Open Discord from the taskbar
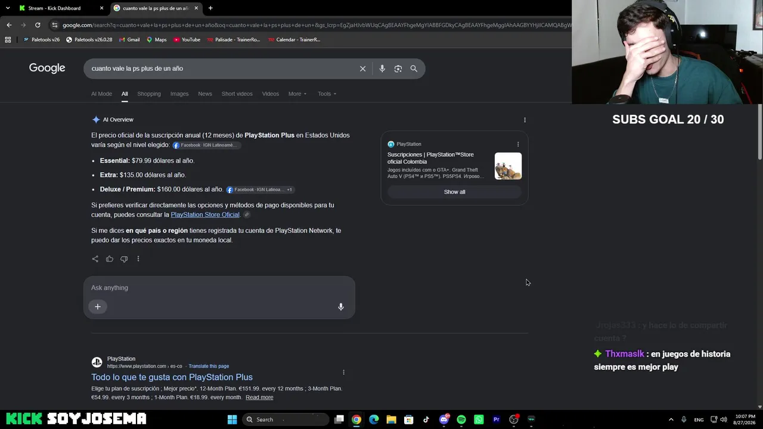This screenshot has width=763, height=429. (444, 419)
